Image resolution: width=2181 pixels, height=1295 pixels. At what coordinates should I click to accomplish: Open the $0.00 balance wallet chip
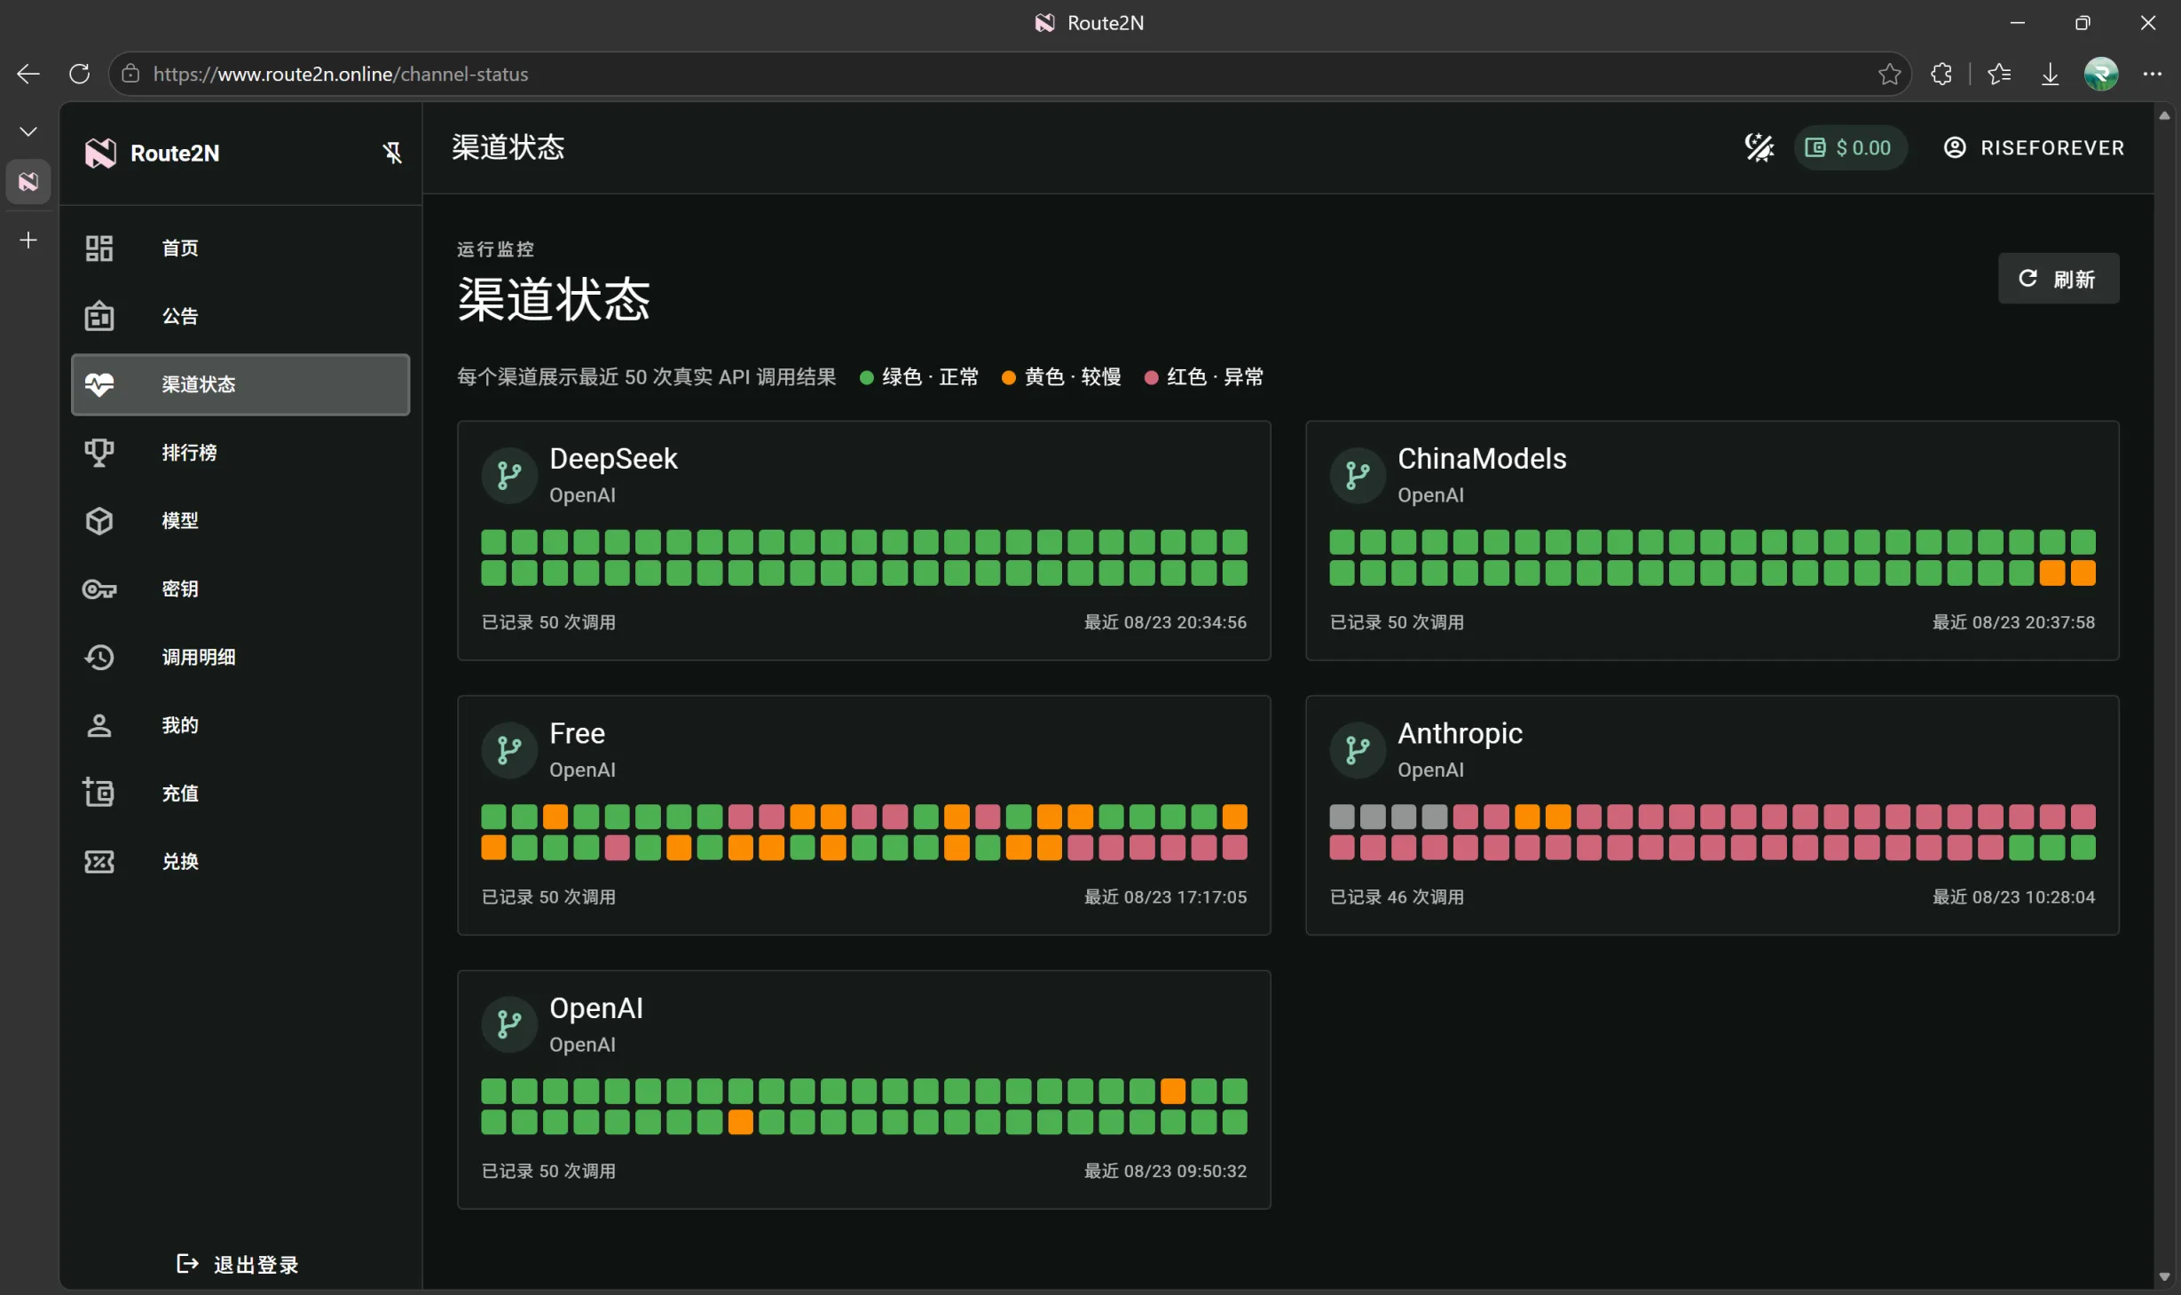[1849, 147]
